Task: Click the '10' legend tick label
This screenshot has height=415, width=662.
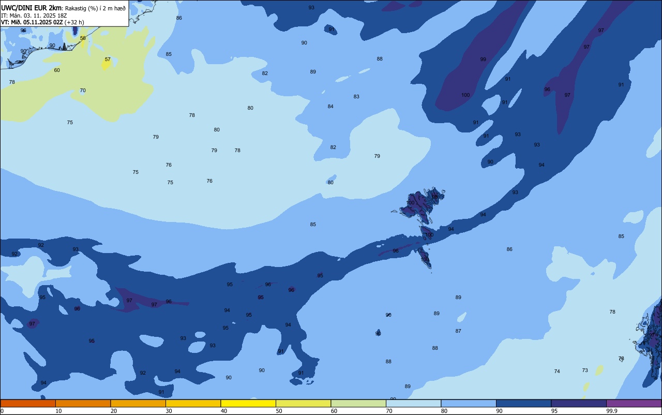Action: (x=58, y=411)
